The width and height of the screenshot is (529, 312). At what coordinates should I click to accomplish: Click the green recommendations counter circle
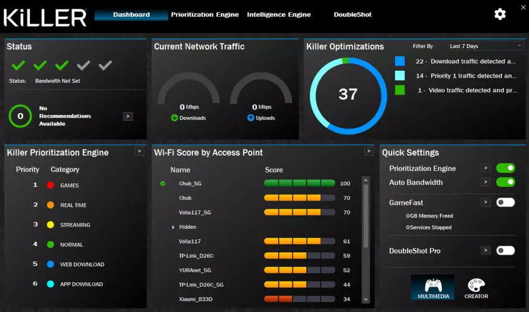[x=20, y=116]
